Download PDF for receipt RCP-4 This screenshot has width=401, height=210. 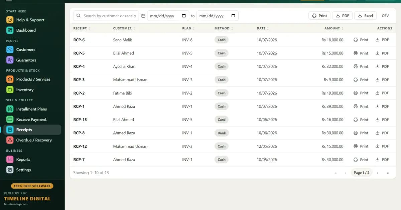coord(382,67)
